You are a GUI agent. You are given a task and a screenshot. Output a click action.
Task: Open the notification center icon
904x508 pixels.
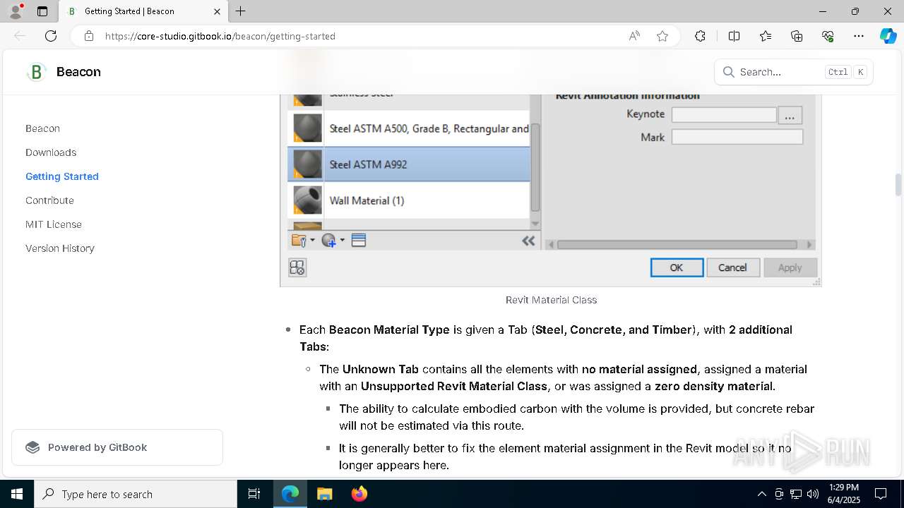pos(881,494)
